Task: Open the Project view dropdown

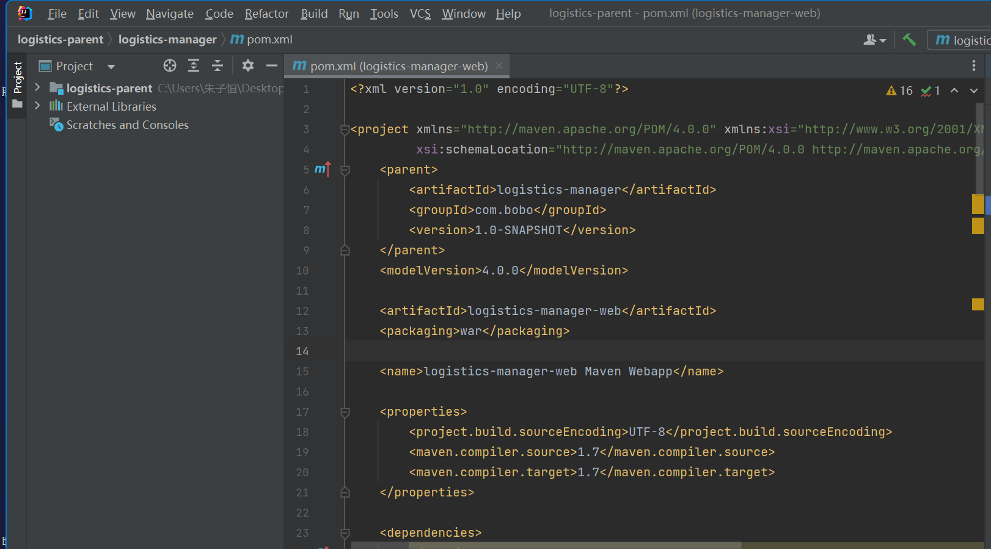Action: coord(111,67)
